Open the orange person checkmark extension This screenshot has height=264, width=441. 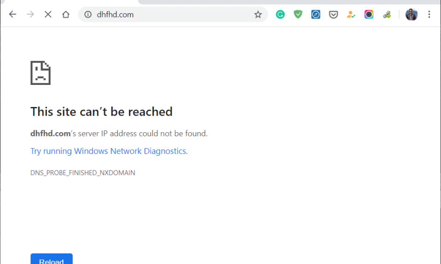pyautogui.click(x=351, y=14)
